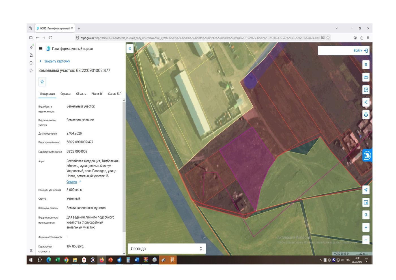The width and height of the screenshot is (396, 280).
Task: Collapse the address via the Свернуть chevron
Action: (x=80, y=182)
